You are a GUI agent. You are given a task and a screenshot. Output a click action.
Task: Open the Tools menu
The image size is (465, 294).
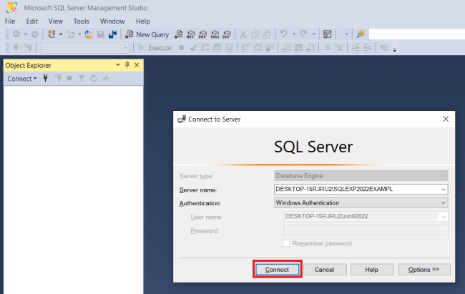[x=82, y=21]
